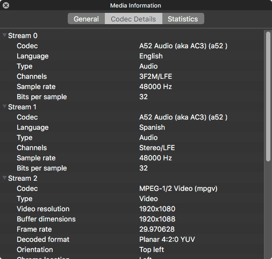Click the Spanish language value
The height and width of the screenshot is (259, 272).
[152, 128]
